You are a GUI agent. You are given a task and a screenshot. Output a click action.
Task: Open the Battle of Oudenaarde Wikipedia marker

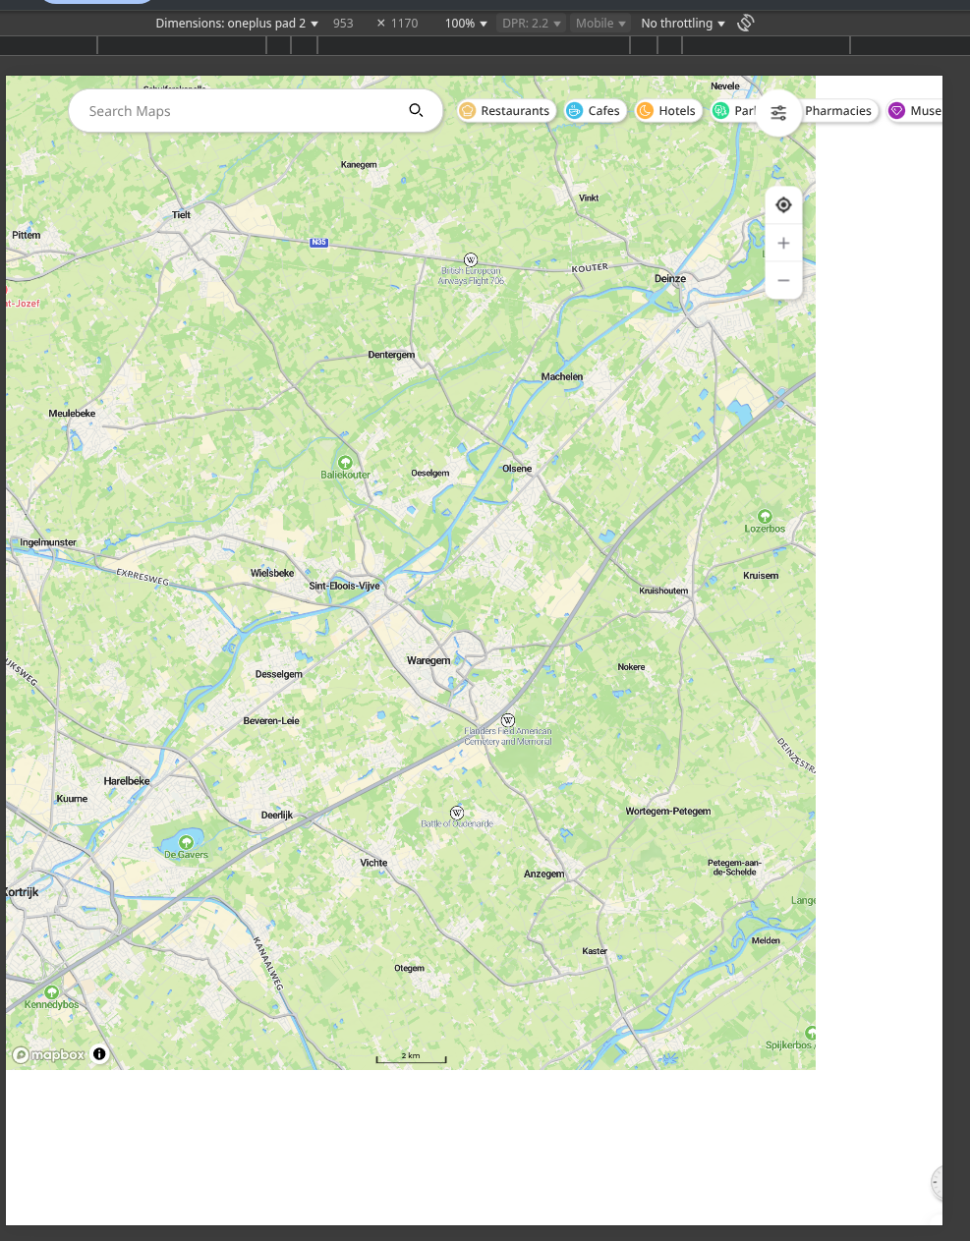pos(457,812)
